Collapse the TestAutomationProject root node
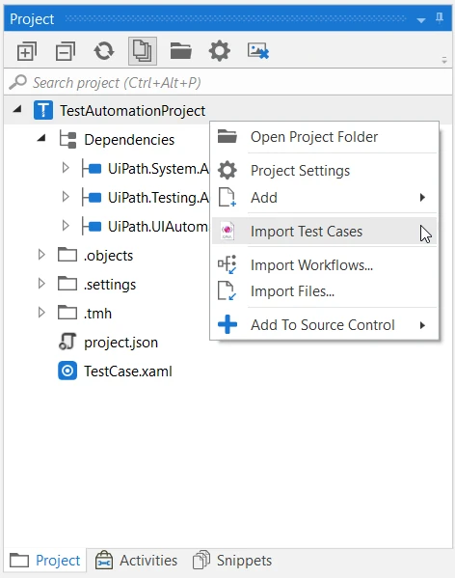The height and width of the screenshot is (578, 455). click(x=17, y=109)
